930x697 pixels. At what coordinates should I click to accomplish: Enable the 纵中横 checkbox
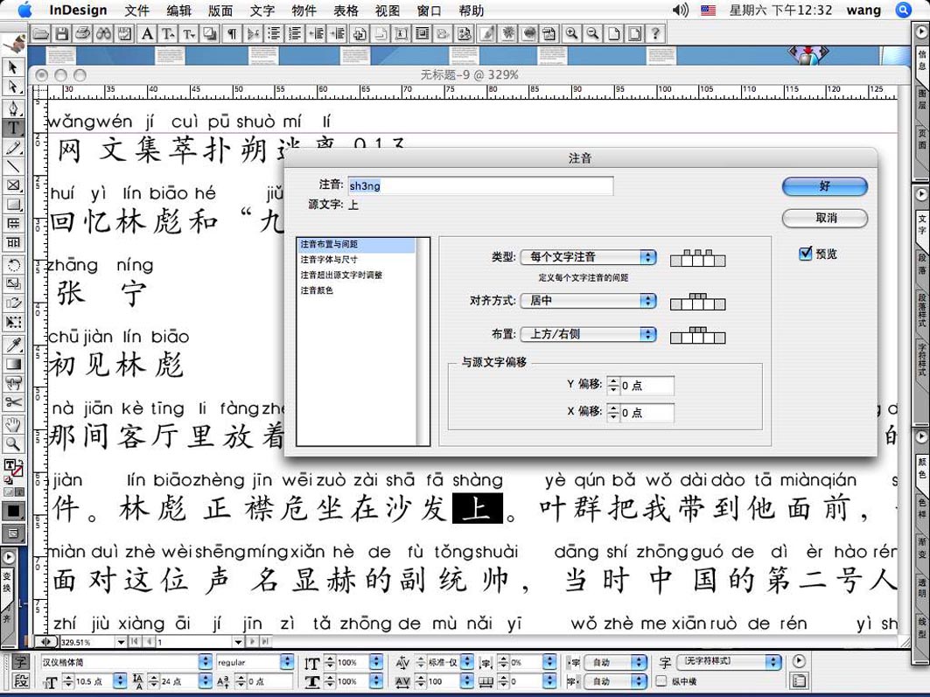661,681
